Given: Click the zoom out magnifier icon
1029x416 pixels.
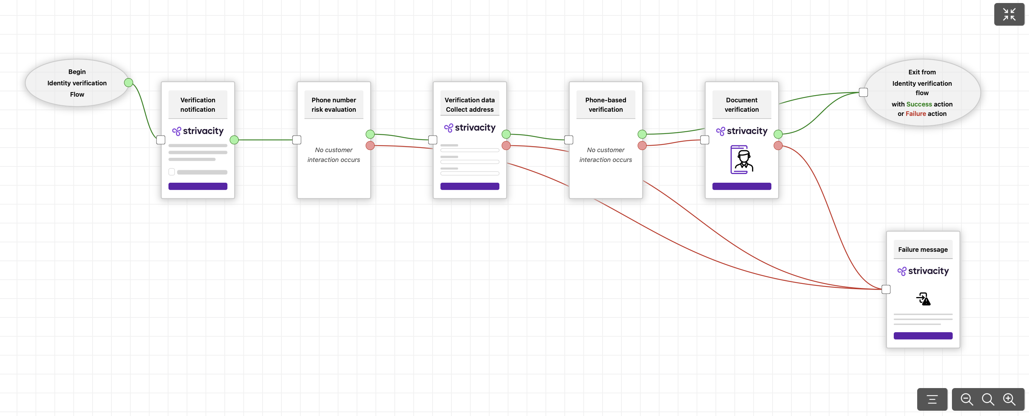Looking at the screenshot, I should (967, 399).
